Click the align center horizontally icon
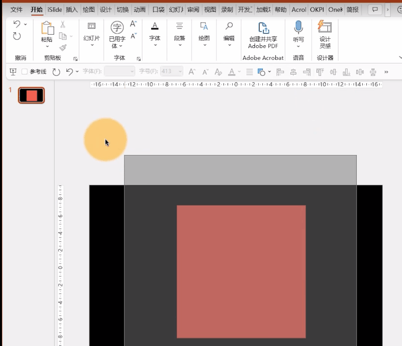402x346 pixels. click(293, 72)
